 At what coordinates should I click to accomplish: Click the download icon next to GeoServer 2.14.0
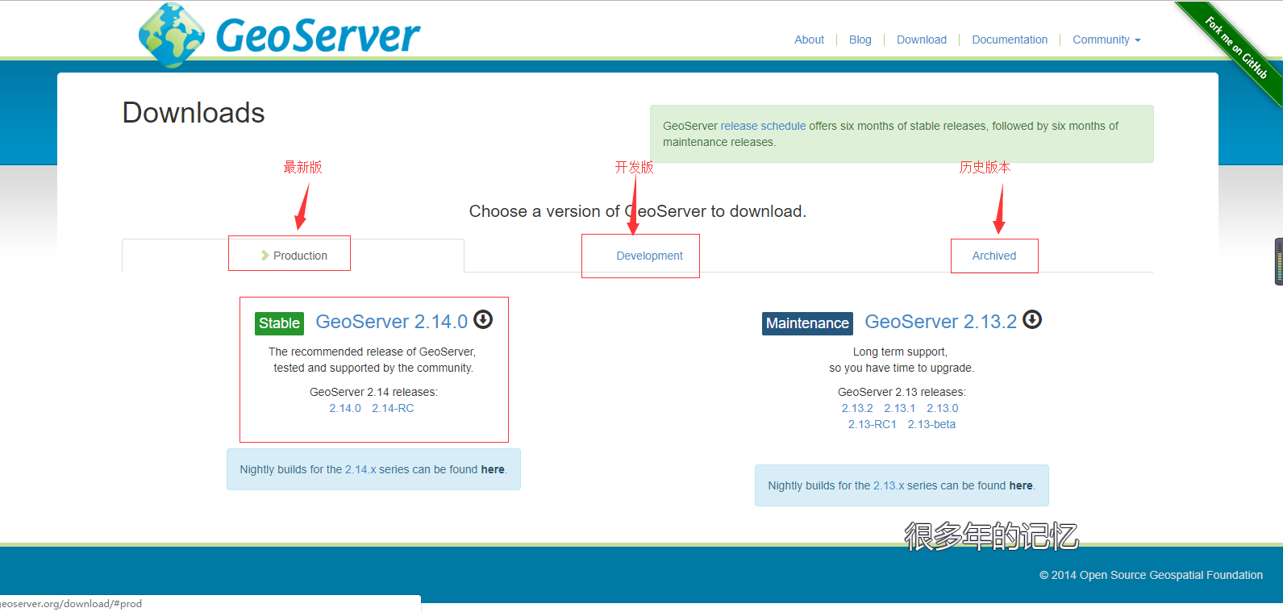[x=483, y=319]
